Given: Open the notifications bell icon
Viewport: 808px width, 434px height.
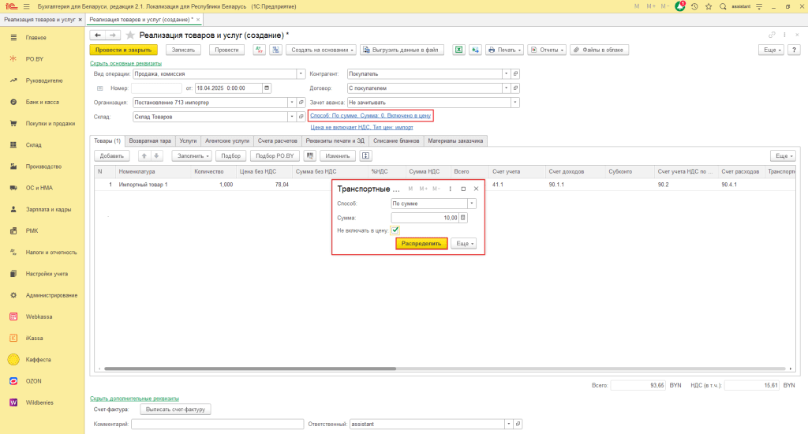Looking at the screenshot, I should point(679,6).
